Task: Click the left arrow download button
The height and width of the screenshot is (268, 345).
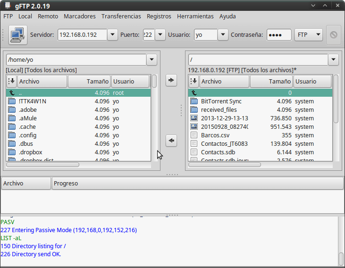Action: [x=171, y=140]
